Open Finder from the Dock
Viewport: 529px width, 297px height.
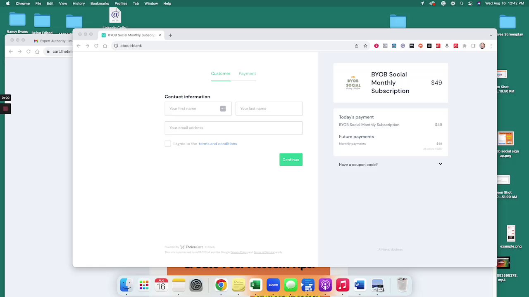[x=126, y=285]
